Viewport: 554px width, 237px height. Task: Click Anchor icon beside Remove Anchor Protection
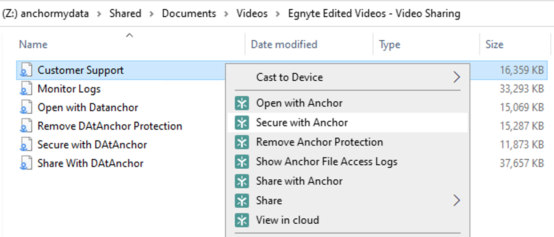pos(242,142)
